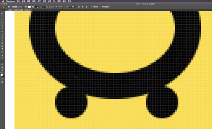Select the Move tool
The image size is (212, 129).
coord(2,13)
